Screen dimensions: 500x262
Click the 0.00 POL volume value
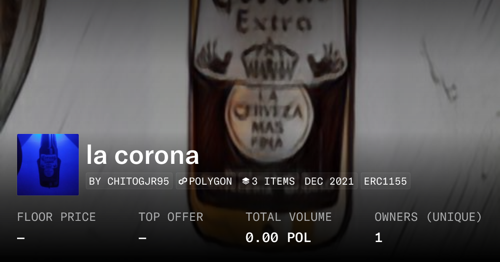click(x=278, y=238)
